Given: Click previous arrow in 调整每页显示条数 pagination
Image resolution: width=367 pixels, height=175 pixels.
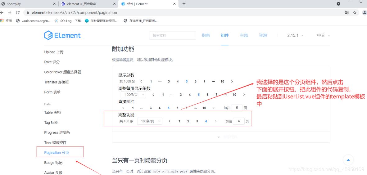Looking at the screenshot, I should point(153,95).
